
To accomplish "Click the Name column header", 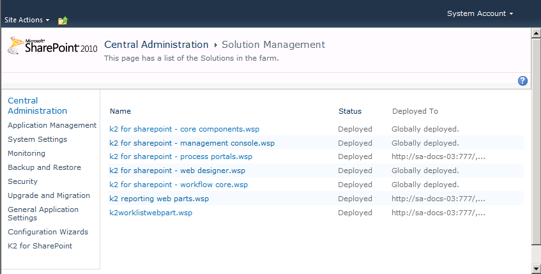I will point(121,111).
